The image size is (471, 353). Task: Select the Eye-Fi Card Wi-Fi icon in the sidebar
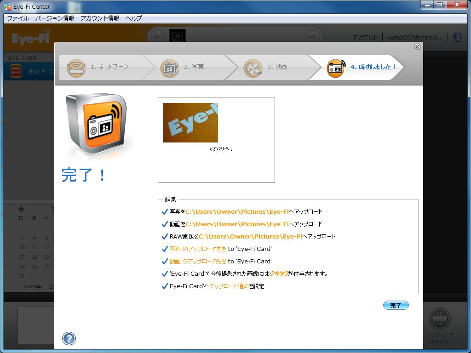[x=16, y=71]
